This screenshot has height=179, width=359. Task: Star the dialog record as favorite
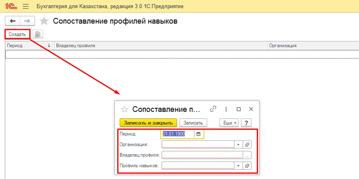pyautogui.click(x=124, y=109)
